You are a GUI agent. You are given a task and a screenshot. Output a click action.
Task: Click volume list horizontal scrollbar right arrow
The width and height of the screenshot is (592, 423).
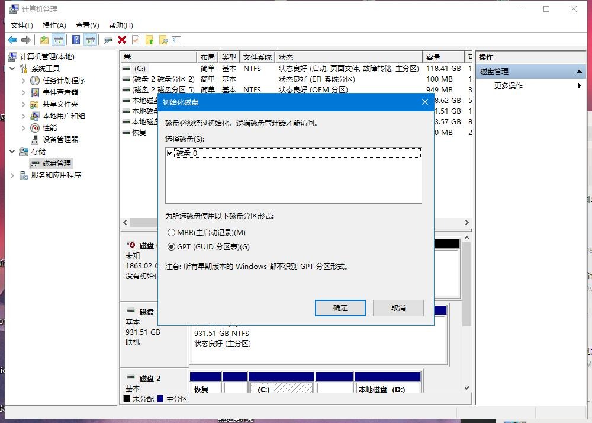pos(467,222)
